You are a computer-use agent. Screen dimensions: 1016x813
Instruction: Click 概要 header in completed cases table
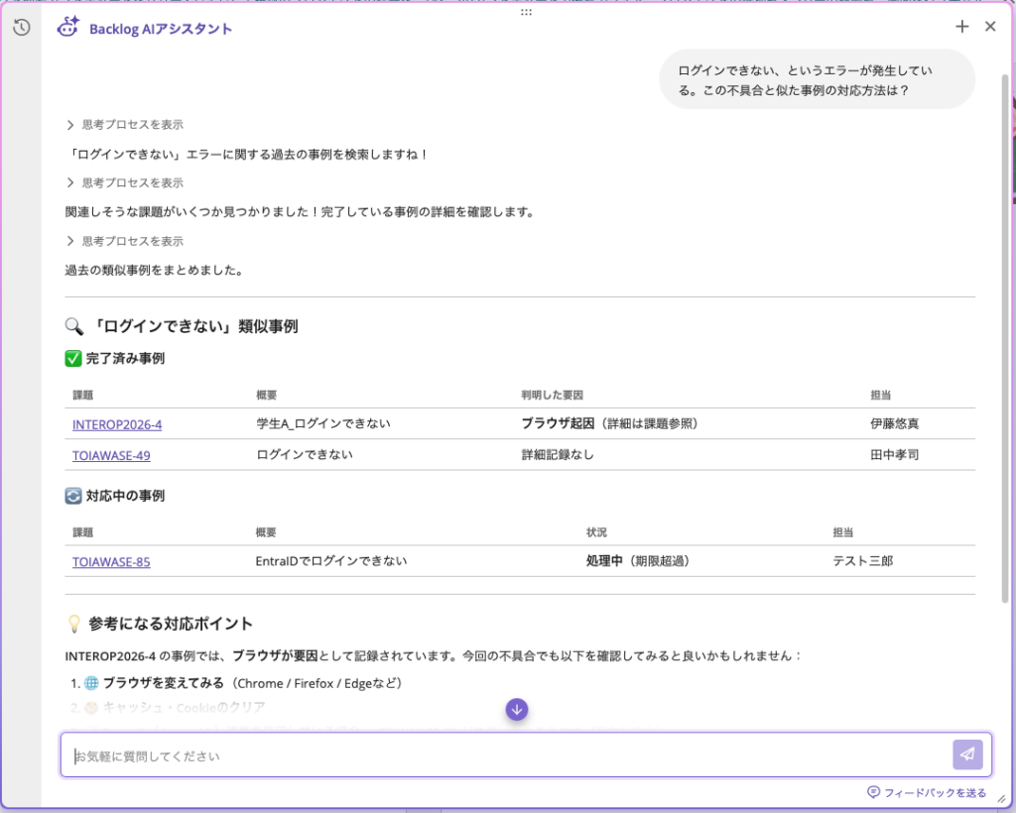tap(267, 395)
